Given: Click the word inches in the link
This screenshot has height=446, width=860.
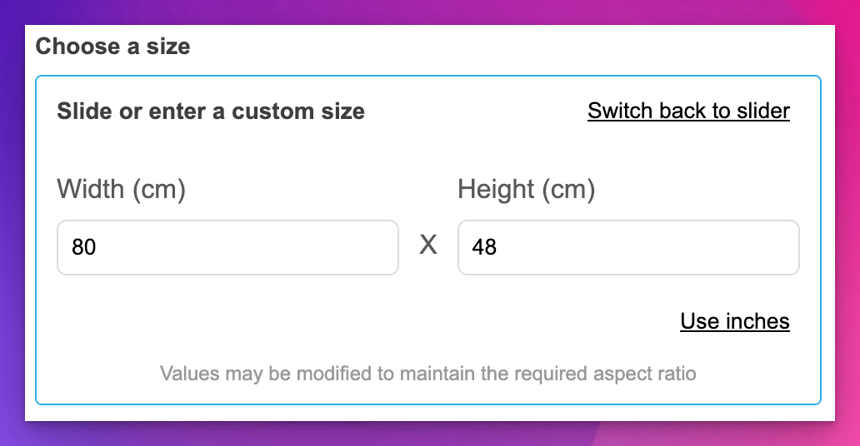Looking at the screenshot, I should pos(754,321).
